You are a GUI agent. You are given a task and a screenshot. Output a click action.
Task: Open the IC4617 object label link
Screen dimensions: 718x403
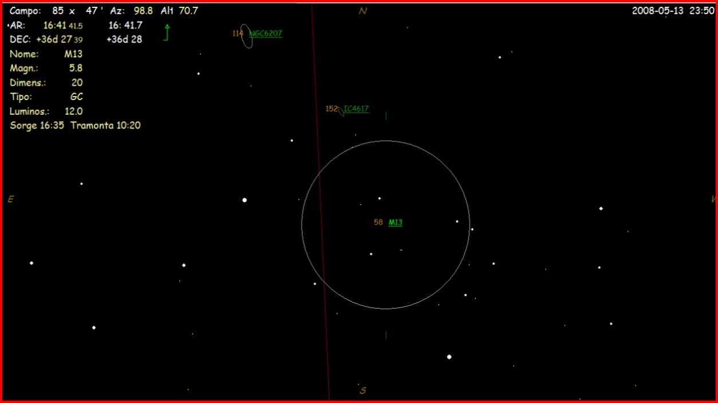pyautogui.click(x=356, y=109)
